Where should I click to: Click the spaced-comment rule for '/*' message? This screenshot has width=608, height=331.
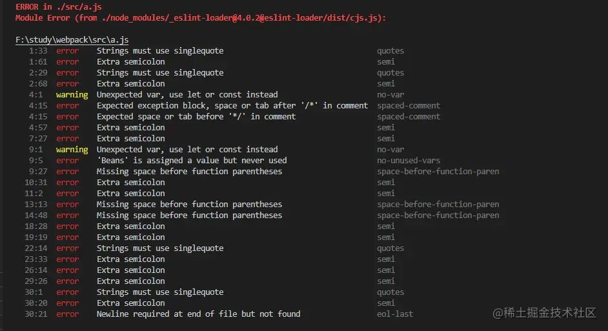point(409,106)
